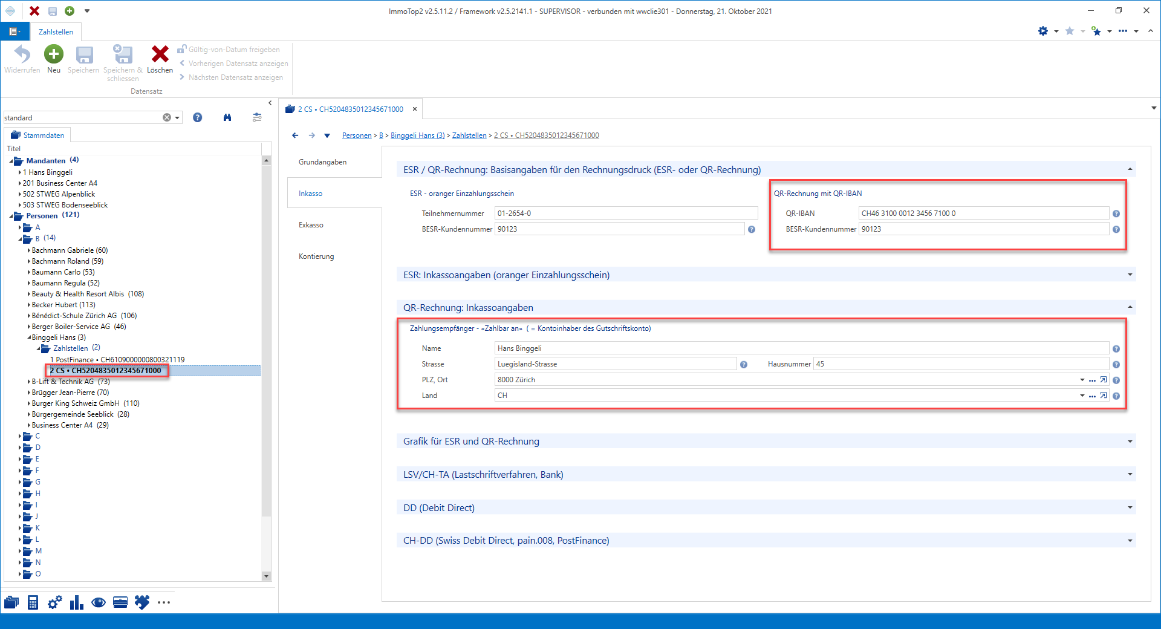Open Binggeli Hans (3) breadcrumb link
This screenshot has height=629, width=1161.
pos(417,135)
